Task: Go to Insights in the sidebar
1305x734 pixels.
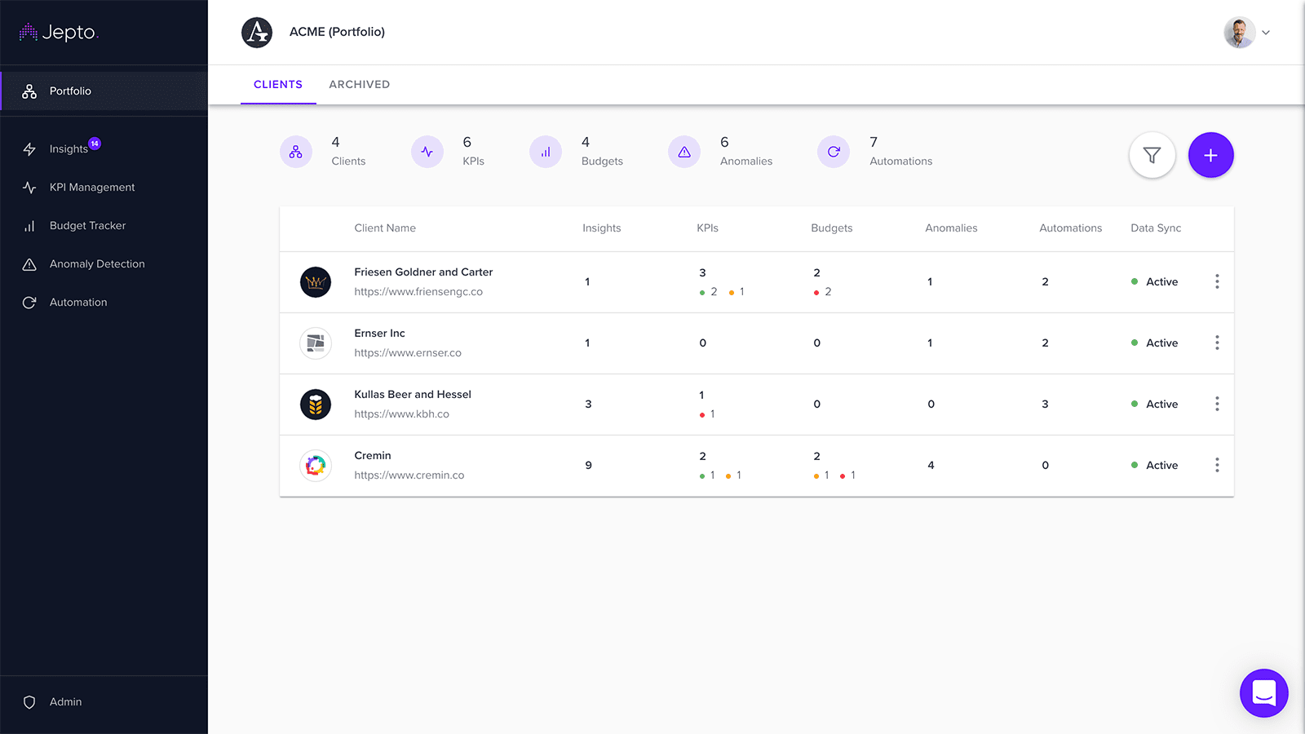Action: [x=69, y=148]
